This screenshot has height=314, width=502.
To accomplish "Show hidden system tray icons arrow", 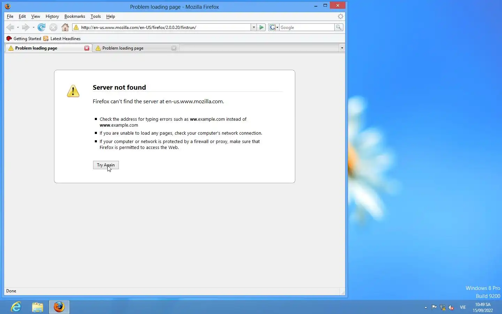I will pyautogui.click(x=426, y=307).
